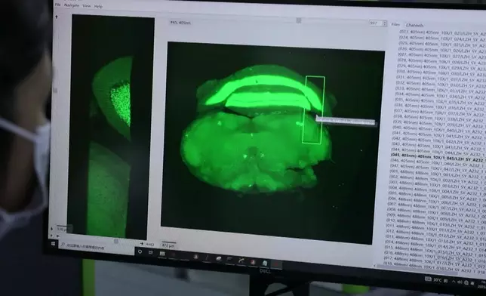Screen dimensions: 486x296
Task: Switch to the Channels tab
Action: (x=415, y=25)
